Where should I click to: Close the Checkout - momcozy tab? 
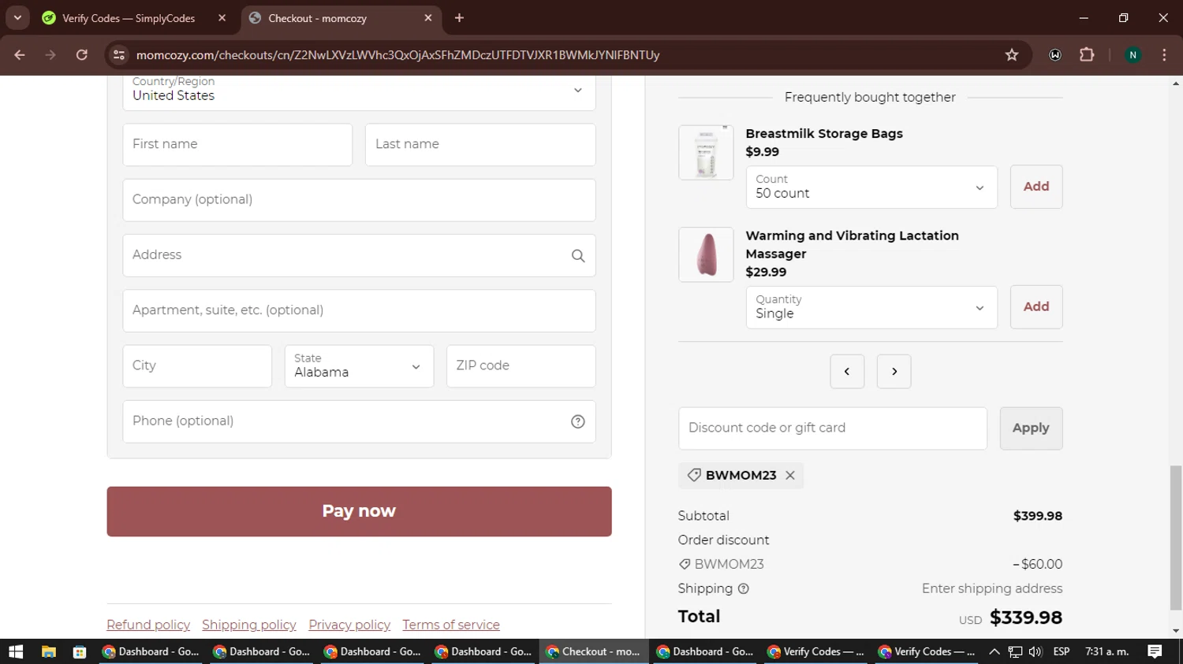pyautogui.click(x=428, y=18)
